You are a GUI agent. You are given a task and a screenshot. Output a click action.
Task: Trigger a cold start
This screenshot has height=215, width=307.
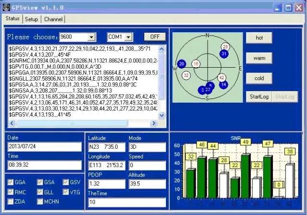[259, 78]
